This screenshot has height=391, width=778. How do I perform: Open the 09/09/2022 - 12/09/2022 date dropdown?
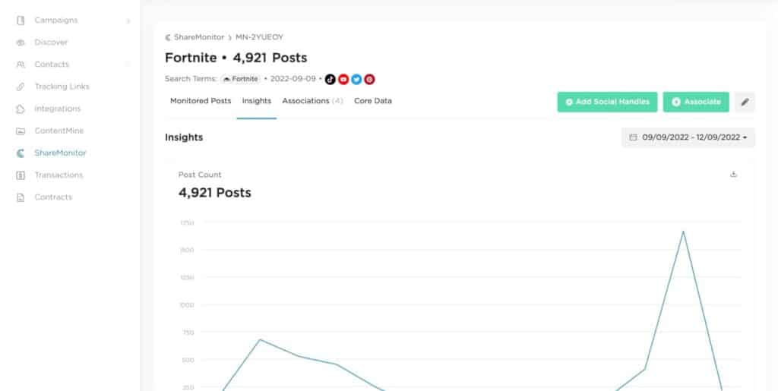pyautogui.click(x=688, y=137)
